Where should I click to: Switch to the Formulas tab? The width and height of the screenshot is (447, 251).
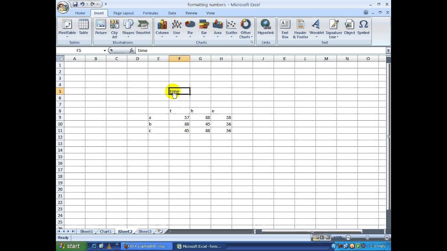pyautogui.click(x=151, y=13)
